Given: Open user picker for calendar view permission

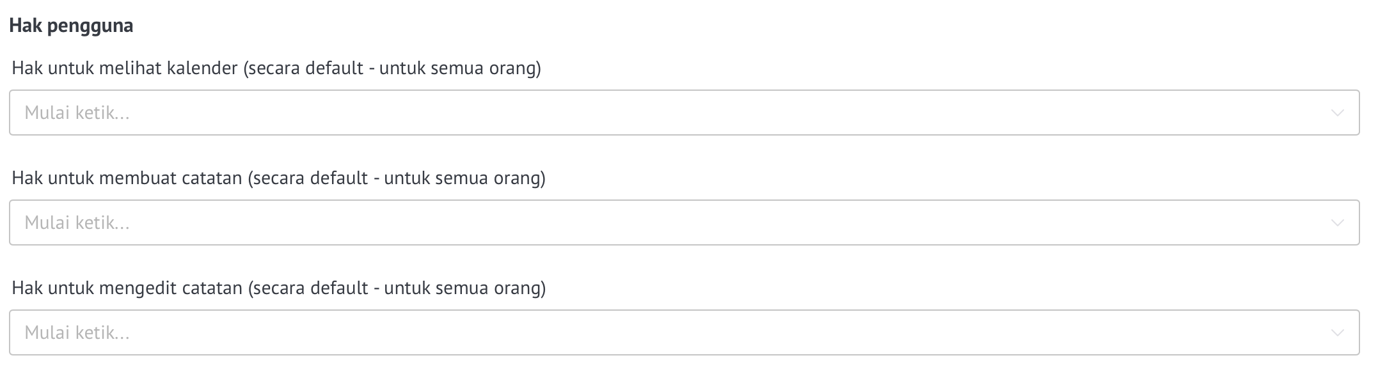Looking at the screenshot, I should point(684,113).
